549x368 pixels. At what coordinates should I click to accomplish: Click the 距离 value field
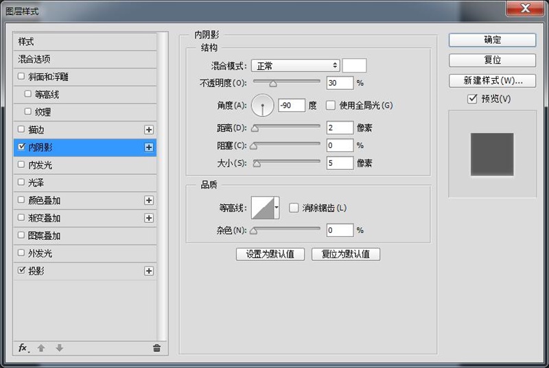pyautogui.click(x=340, y=127)
